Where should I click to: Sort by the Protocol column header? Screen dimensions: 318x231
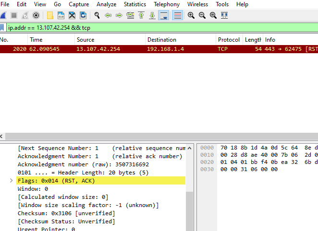tap(230, 40)
